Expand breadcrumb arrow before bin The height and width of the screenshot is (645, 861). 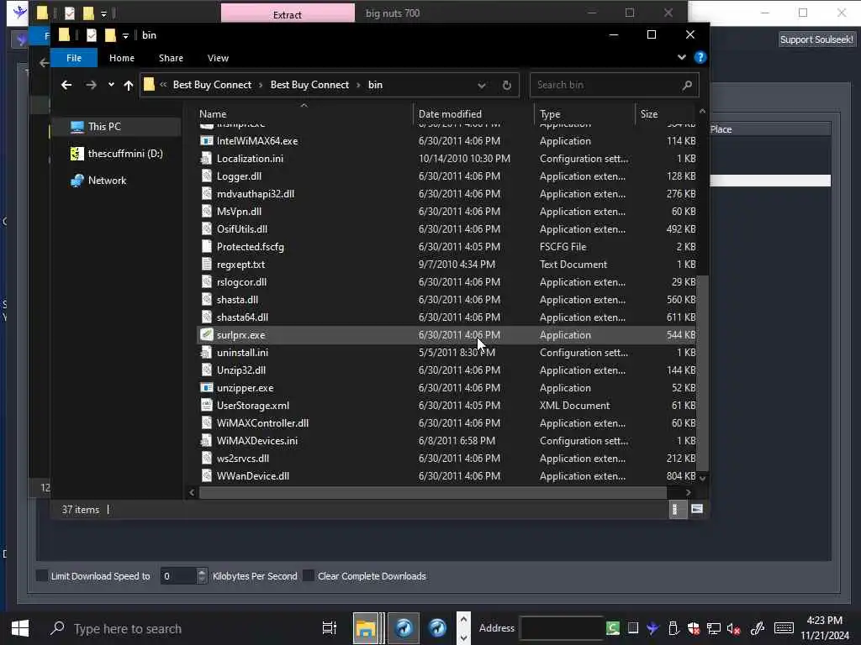pos(358,85)
